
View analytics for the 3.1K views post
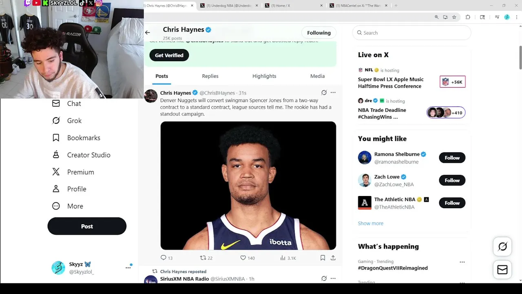pos(288,258)
